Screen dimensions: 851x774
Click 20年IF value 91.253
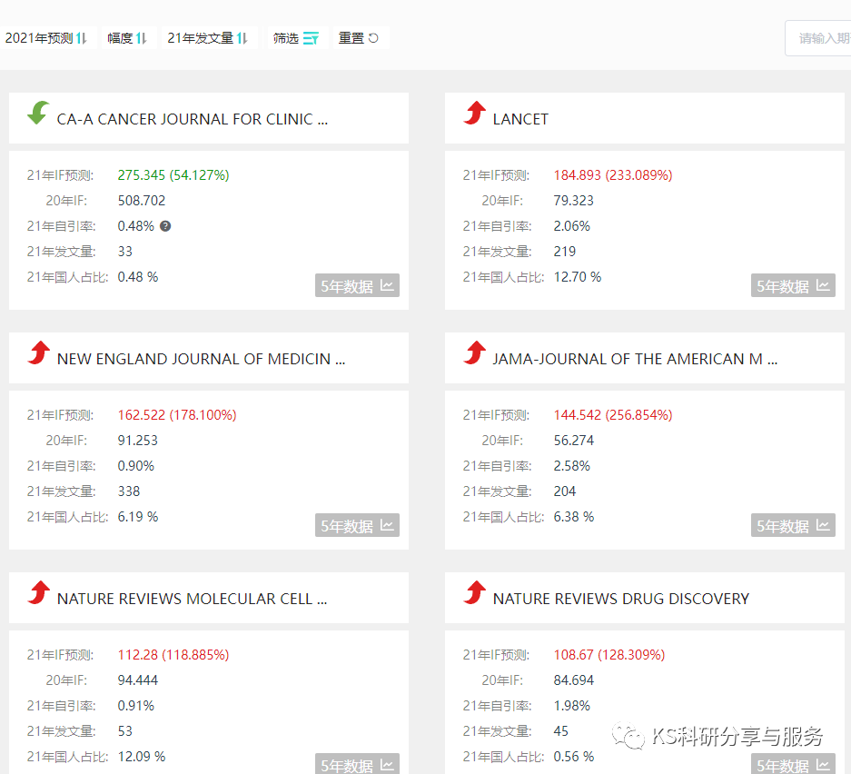point(137,441)
